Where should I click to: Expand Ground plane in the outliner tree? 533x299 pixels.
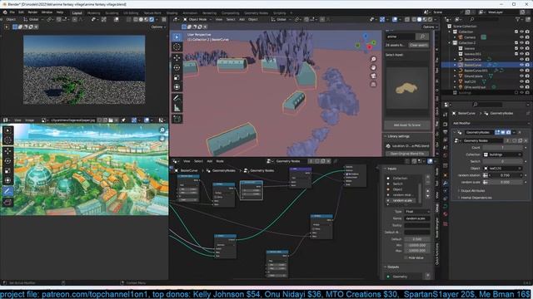(x=455, y=76)
